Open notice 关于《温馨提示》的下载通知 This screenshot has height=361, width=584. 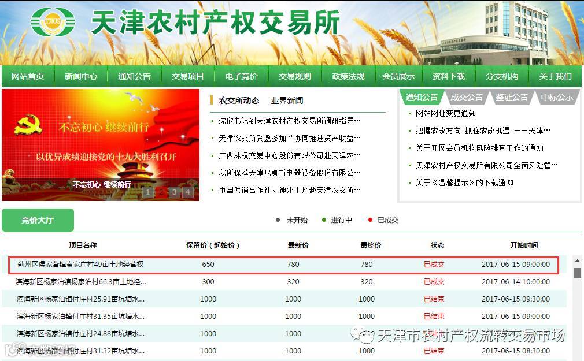pos(464,183)
